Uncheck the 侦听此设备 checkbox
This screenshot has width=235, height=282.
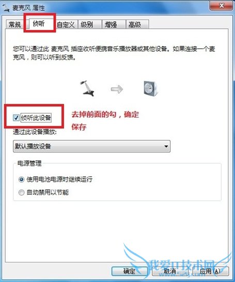click(x=16, y=118)
